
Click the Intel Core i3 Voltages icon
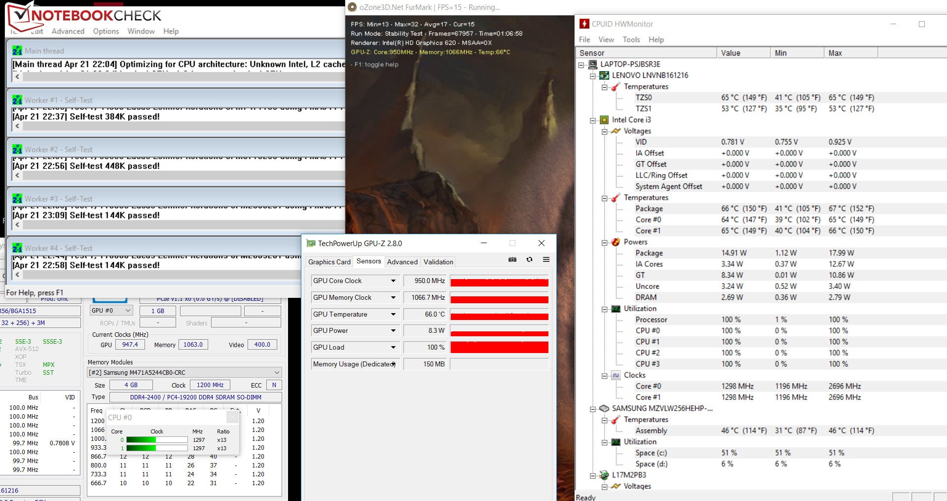pyautogui.click(x=616, y=131)
